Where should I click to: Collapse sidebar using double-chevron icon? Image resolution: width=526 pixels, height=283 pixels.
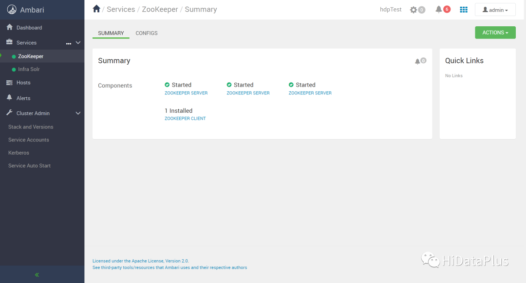pyautogui.click(x=37, y=275)
